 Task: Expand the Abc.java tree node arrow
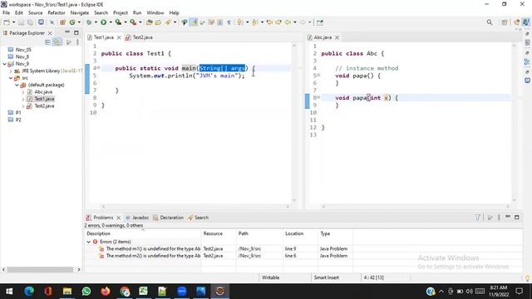pyautogui.click(x=23, y=92)
